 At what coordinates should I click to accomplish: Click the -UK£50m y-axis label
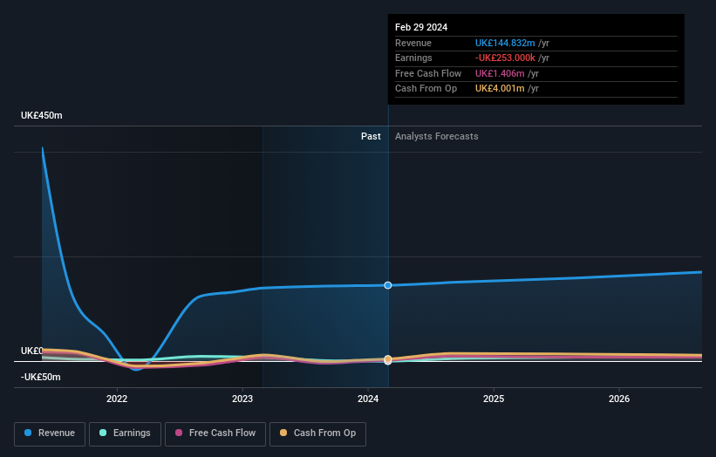click(x=41, y=377)
